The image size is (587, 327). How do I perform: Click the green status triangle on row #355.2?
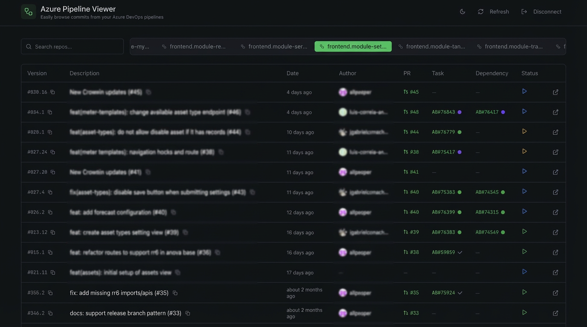click(524, 292)
